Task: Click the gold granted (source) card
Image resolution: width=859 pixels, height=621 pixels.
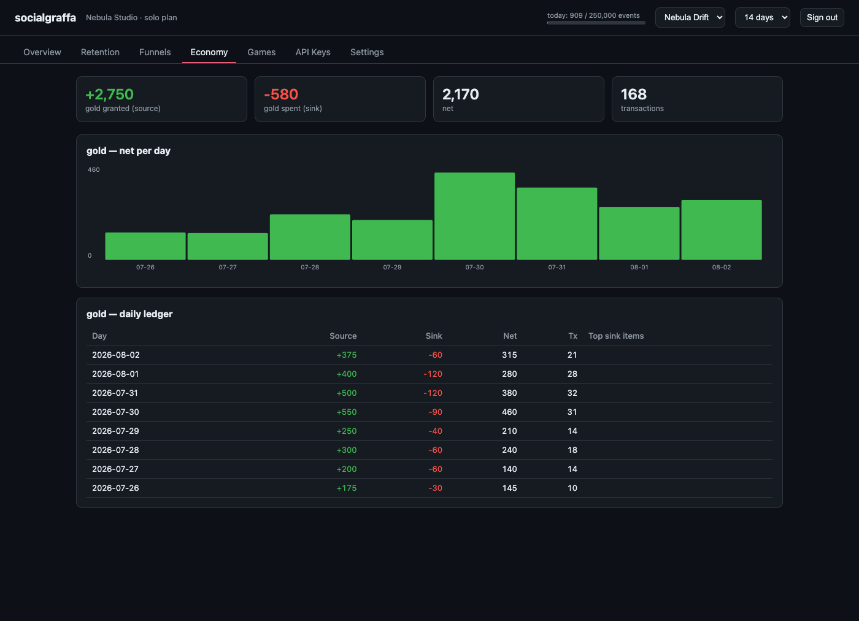Action: (161, 99)
